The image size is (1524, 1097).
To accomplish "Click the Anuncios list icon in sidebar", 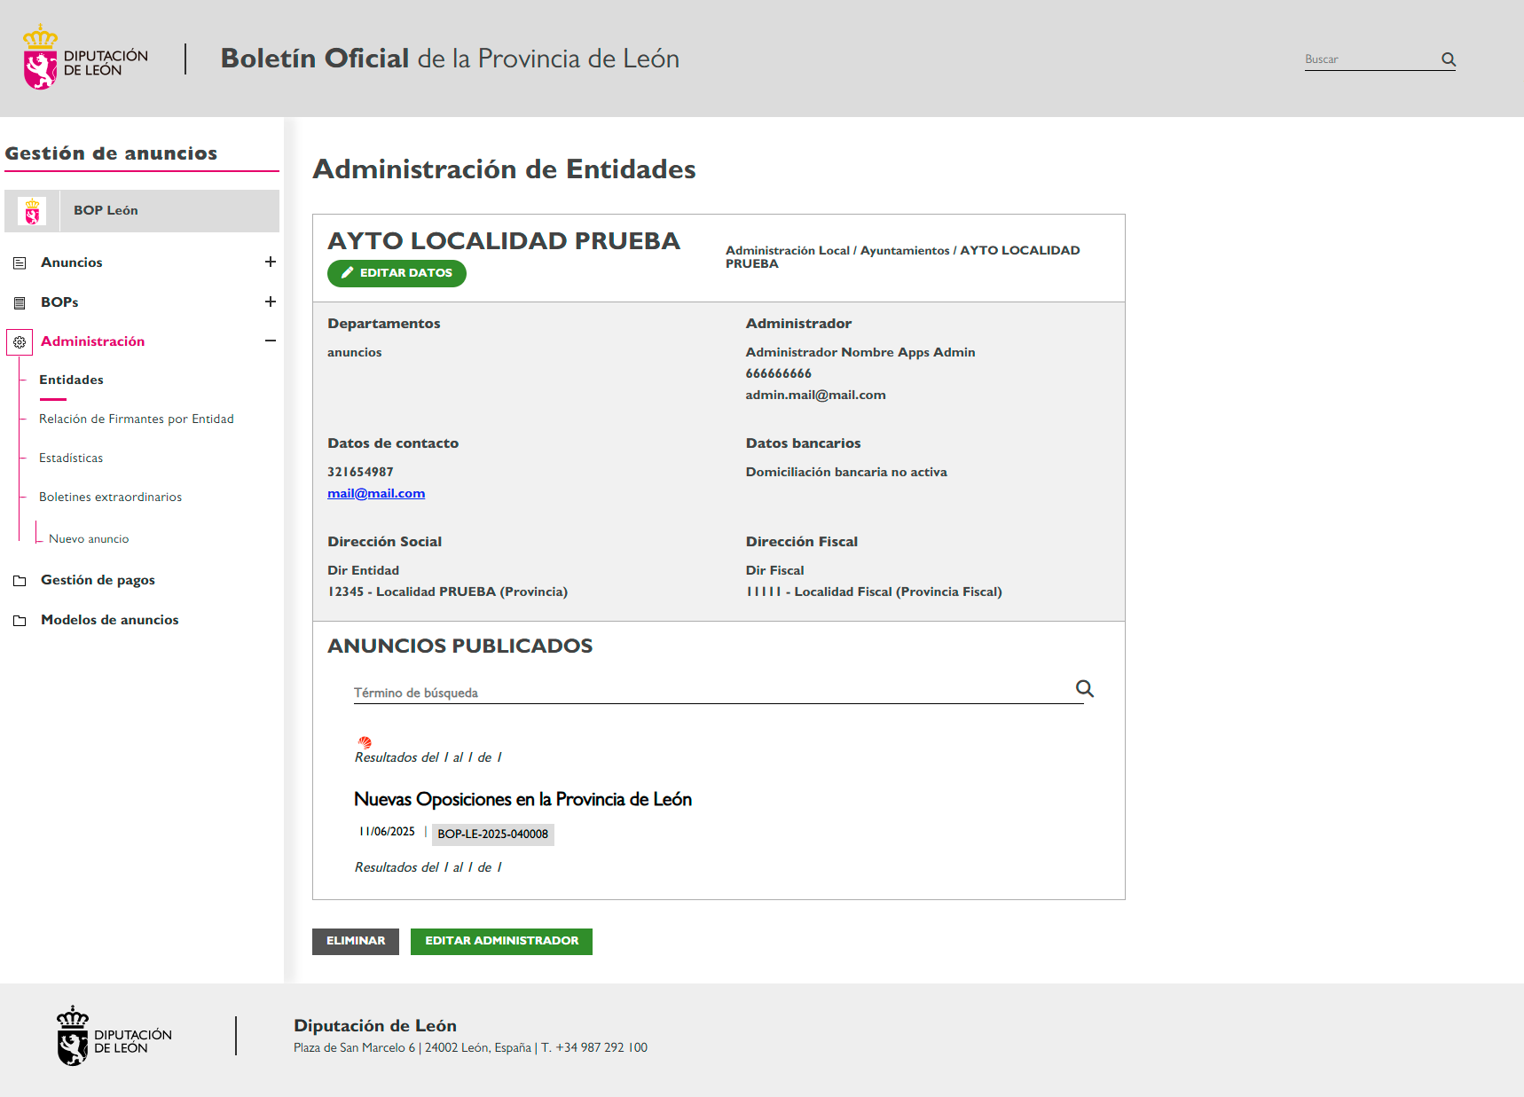I will point(20,263).
